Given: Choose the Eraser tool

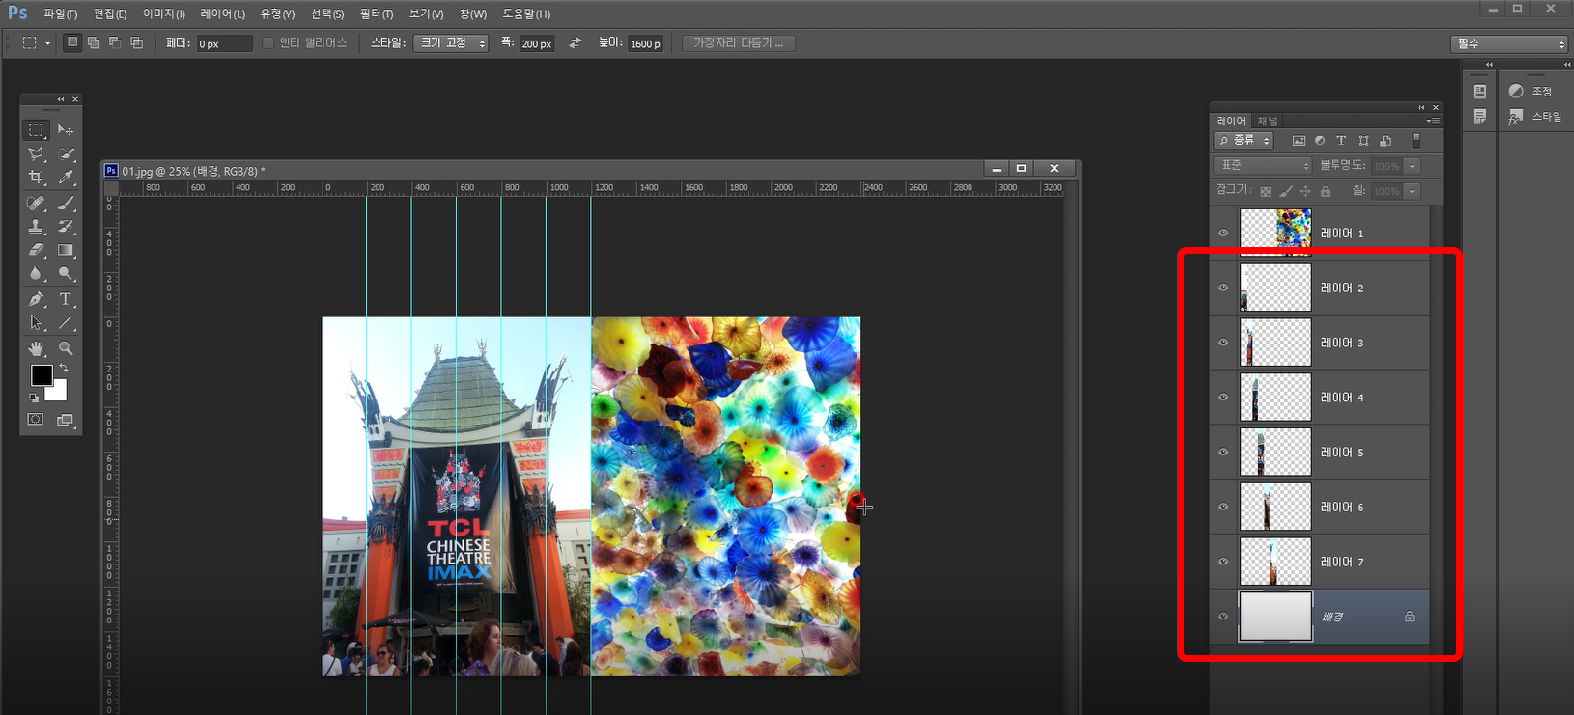Looking at the screenshot, I should tap(36, 250).
